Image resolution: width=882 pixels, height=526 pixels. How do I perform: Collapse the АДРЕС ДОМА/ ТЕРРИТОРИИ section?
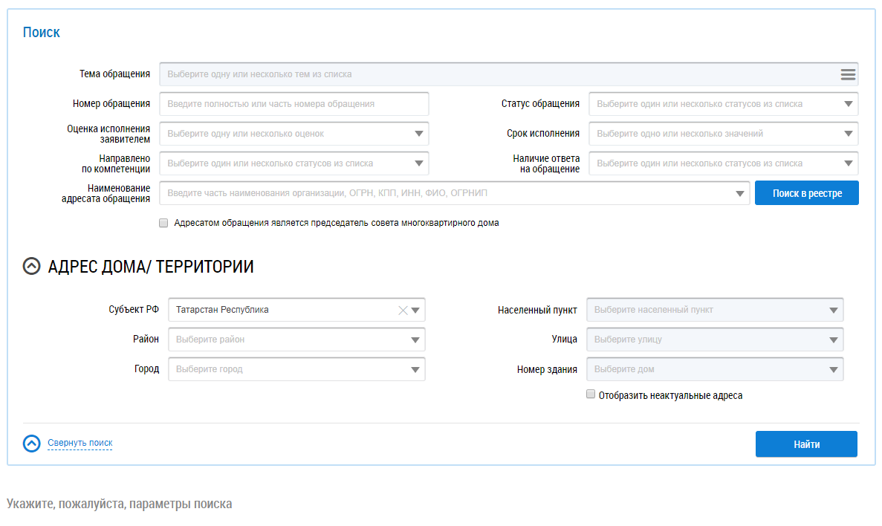click(31, 267)
